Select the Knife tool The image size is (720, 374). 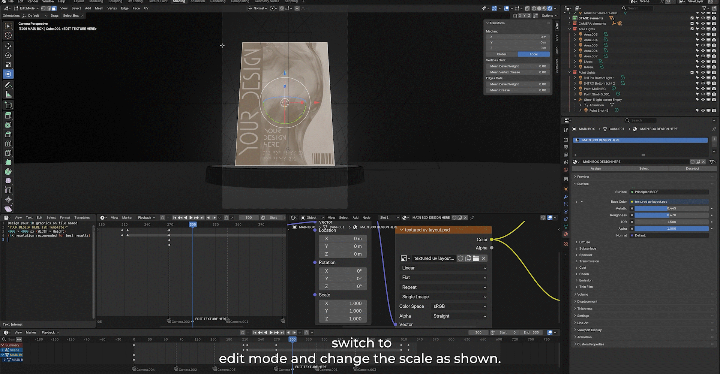coord(8,153)
